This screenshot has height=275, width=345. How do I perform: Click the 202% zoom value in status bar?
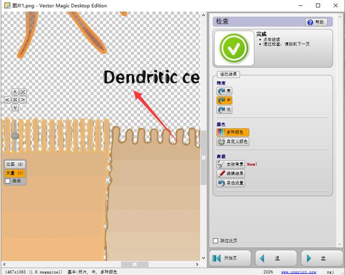coord(268,272)
